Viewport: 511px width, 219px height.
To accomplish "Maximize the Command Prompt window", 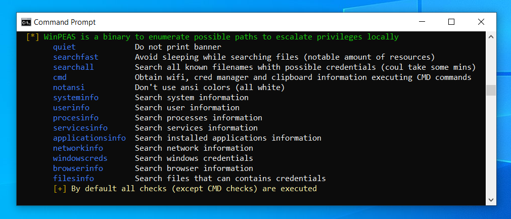I will pos(451,22).
